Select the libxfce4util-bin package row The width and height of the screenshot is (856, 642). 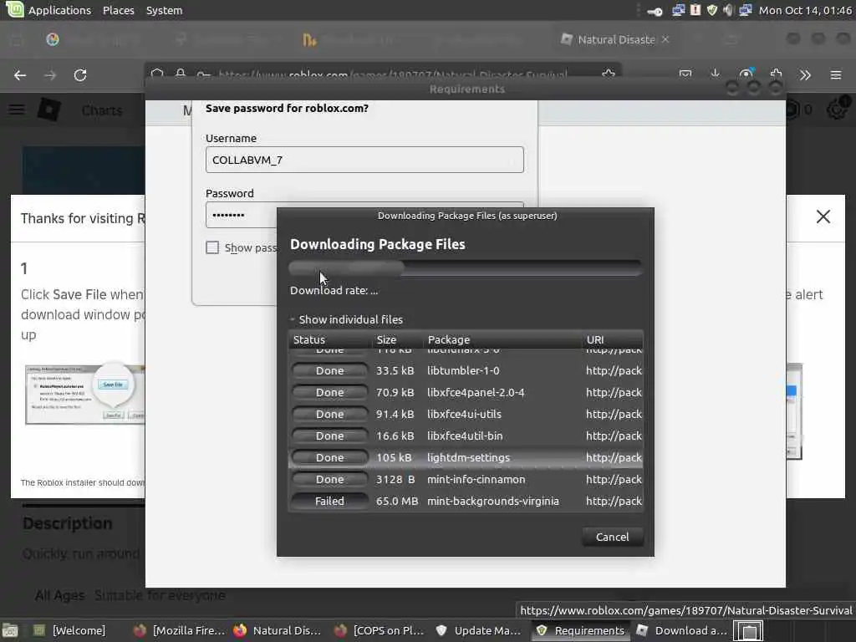[x=466, y=436]
